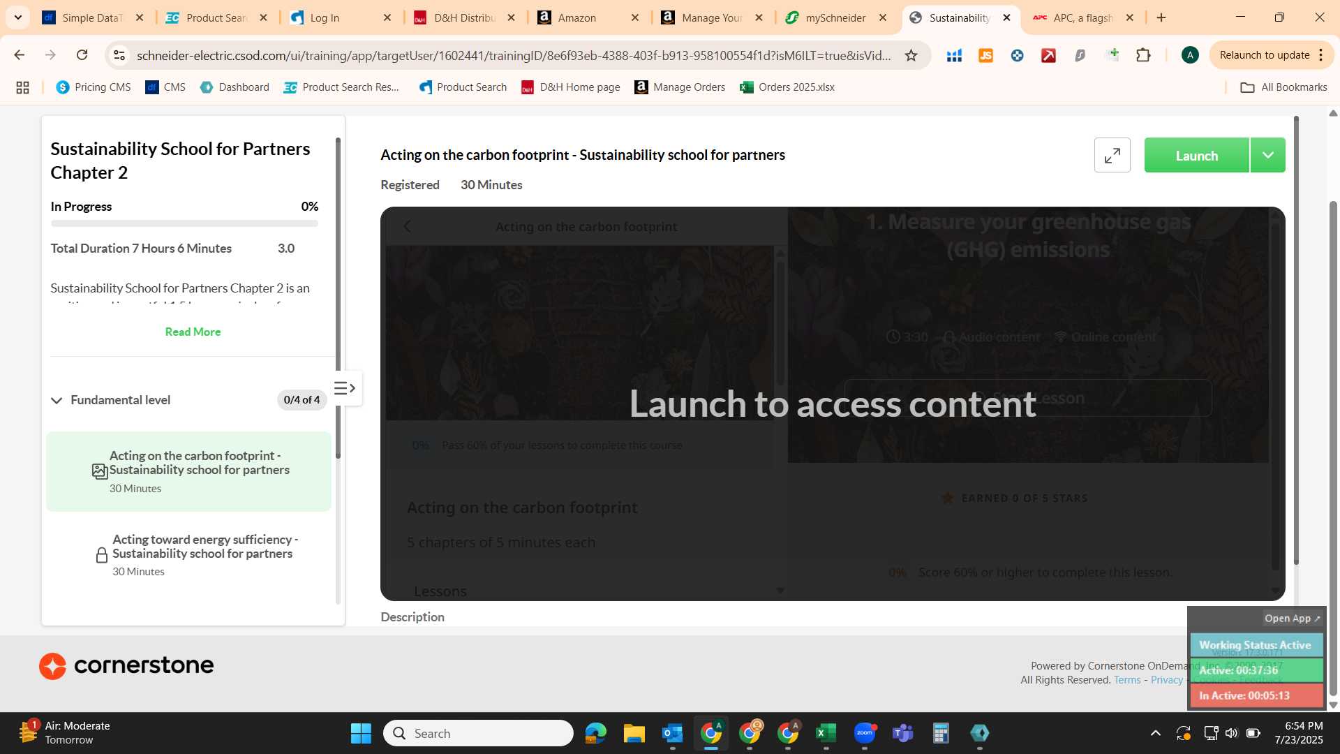Click the volume icon in system tray
Screen dimensions: 1340x754
point(1231,733)
